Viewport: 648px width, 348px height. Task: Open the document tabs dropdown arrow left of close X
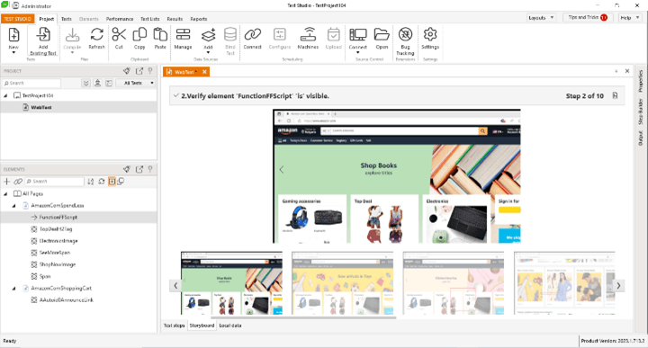click(616, 71)
